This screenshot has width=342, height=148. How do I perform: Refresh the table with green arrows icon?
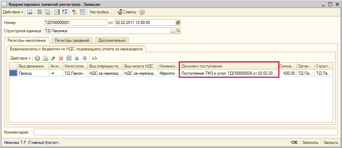(x=94, y=59)
